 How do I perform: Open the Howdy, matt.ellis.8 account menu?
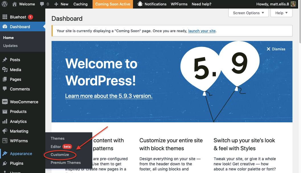pyautogui.click(x=276, y=4)
